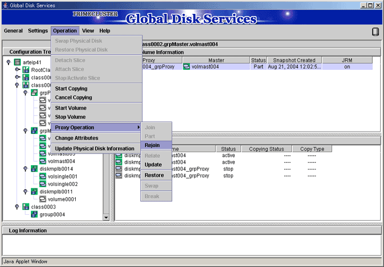Collapse the diskmplb0011 tree node
Screen dimensions: 384x267
coord(25,192)
